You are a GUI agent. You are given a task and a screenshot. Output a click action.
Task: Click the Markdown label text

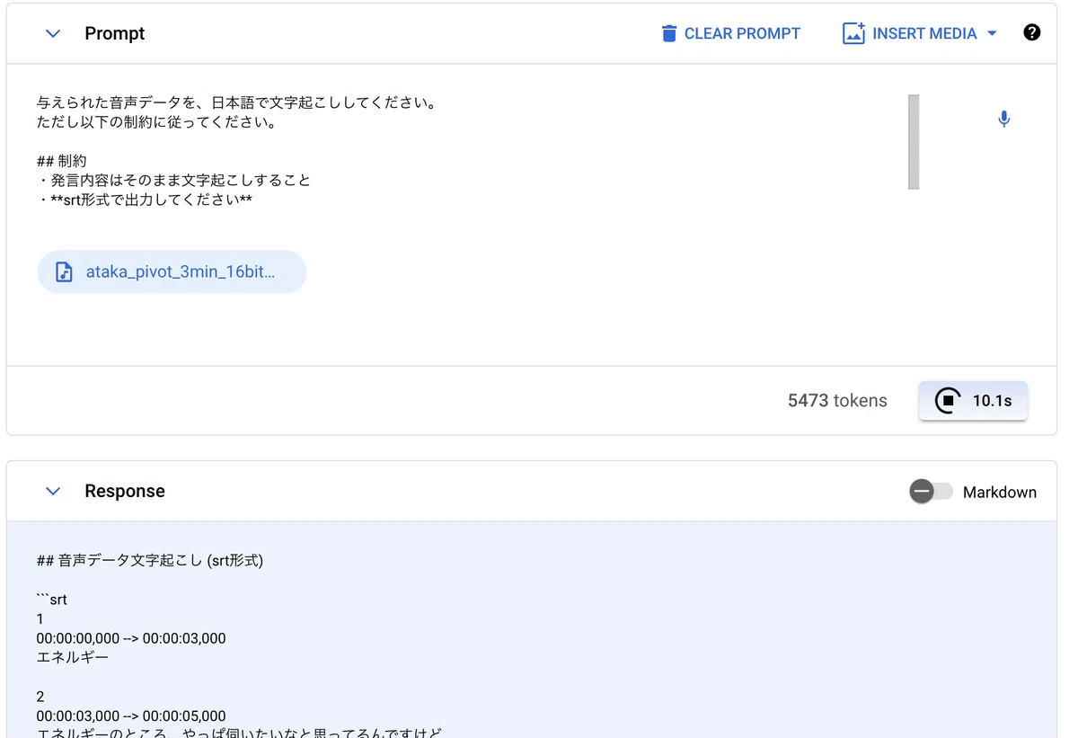(1000, 492)
